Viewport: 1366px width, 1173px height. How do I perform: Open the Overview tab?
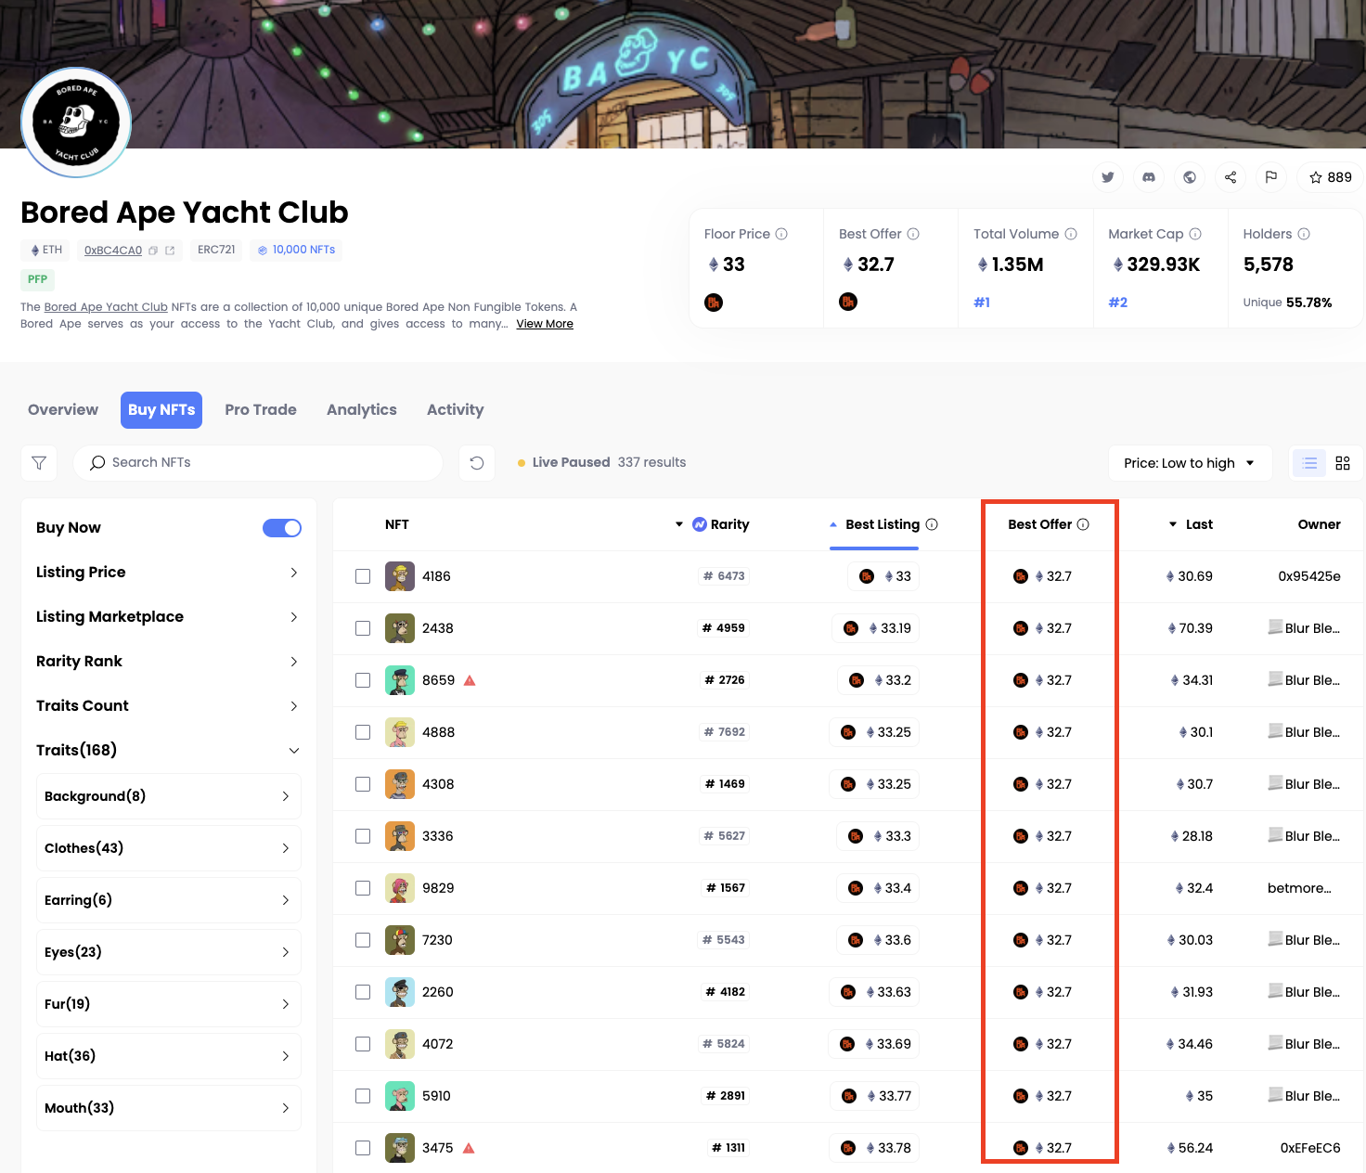tap(63, 410)
